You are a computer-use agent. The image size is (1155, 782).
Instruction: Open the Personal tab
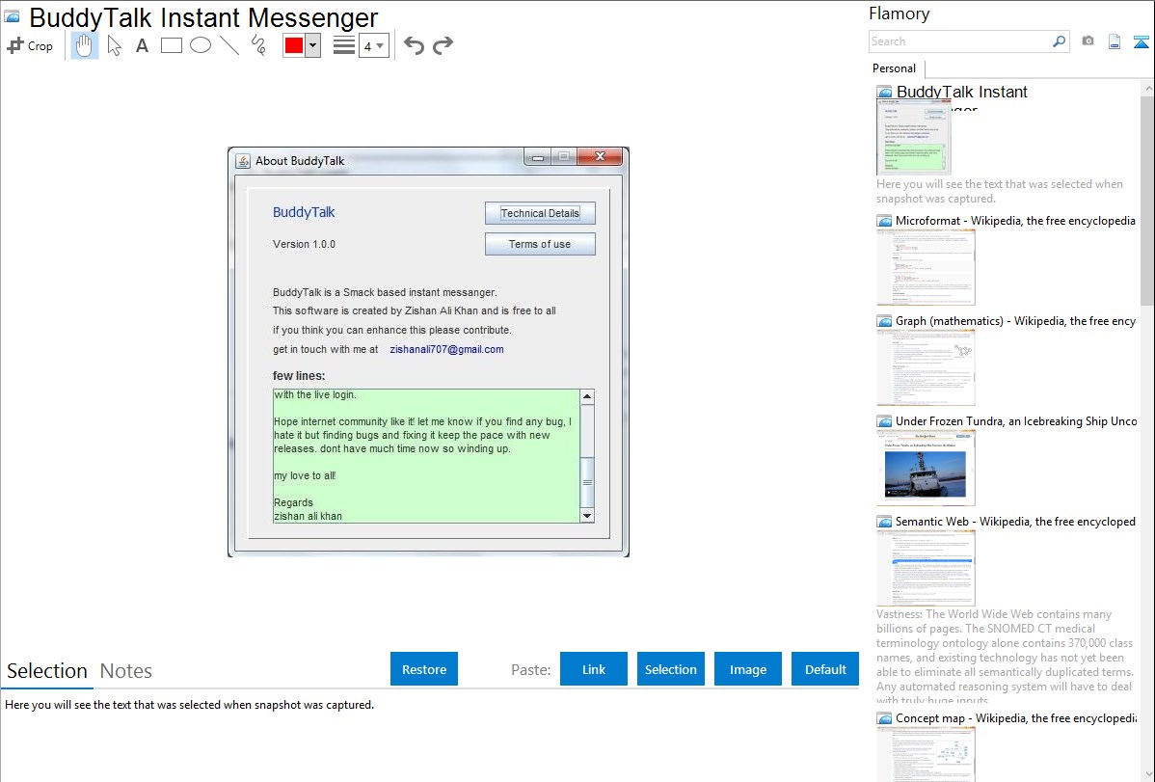[x=895, y=67]
